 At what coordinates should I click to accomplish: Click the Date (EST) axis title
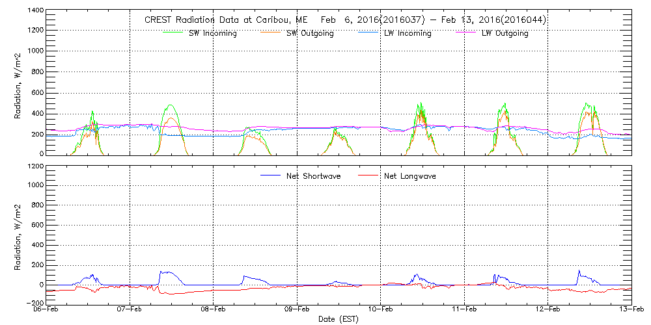click(x=339, y=320)
